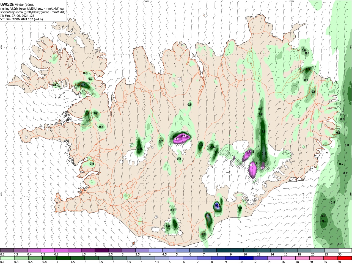This screenshot has width=352, height=264.
Task: Click the white 30 swatch ending the upper scale
Action: click(x=345, y=250)
